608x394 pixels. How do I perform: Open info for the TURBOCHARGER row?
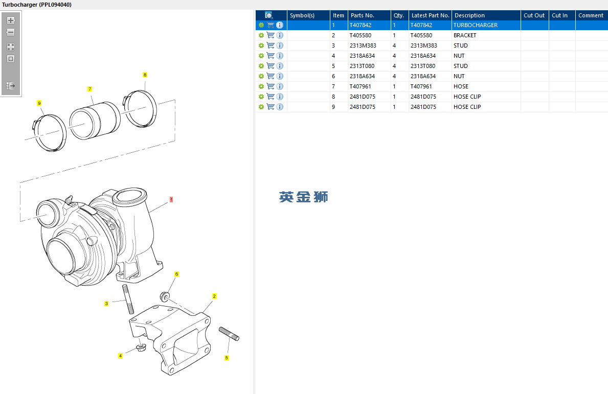(280, 25)
